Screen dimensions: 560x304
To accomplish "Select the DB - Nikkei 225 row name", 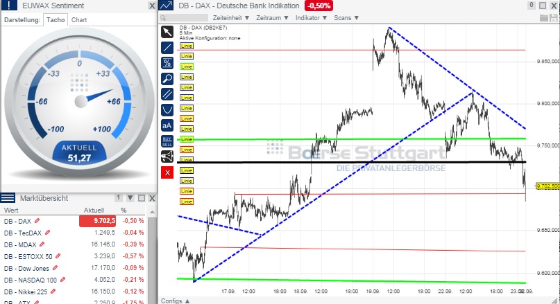I will 26,292.
